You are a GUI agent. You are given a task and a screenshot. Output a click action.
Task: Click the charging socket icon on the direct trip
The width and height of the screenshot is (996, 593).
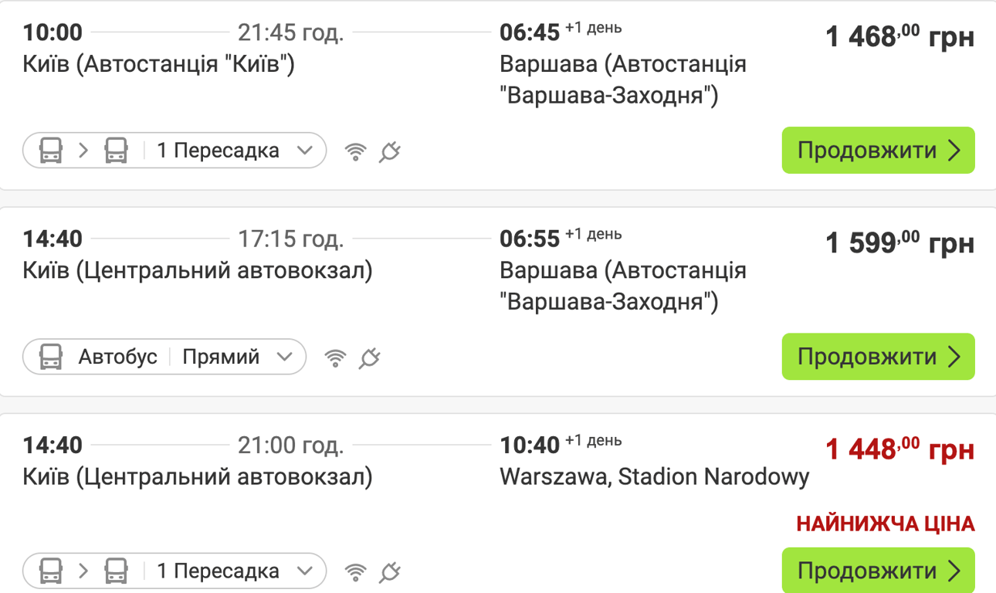(371, 358)
